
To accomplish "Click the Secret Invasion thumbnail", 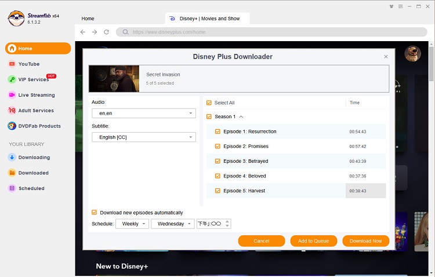I will [114, 79].
